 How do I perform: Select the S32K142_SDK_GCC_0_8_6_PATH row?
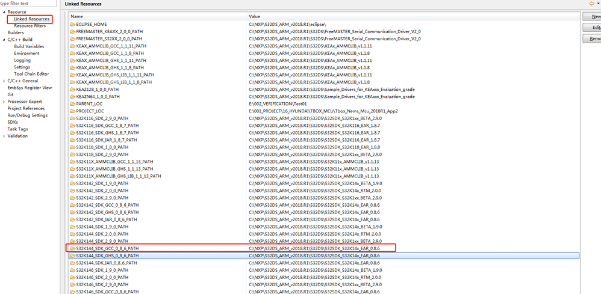pyautogui.click(x=324, y=205)
